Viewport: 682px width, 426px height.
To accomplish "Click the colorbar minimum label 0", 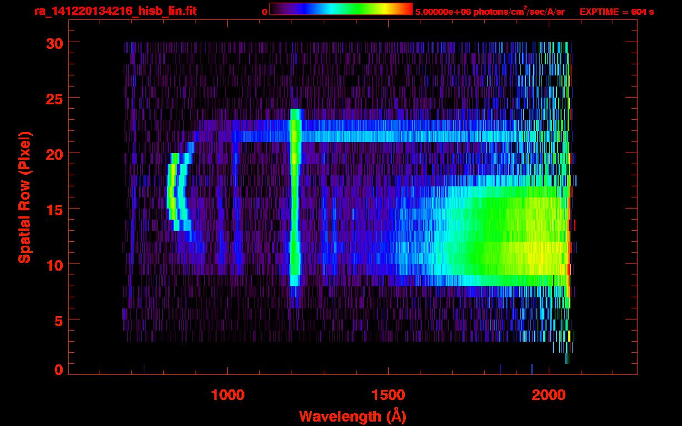I will coord(265,12).
